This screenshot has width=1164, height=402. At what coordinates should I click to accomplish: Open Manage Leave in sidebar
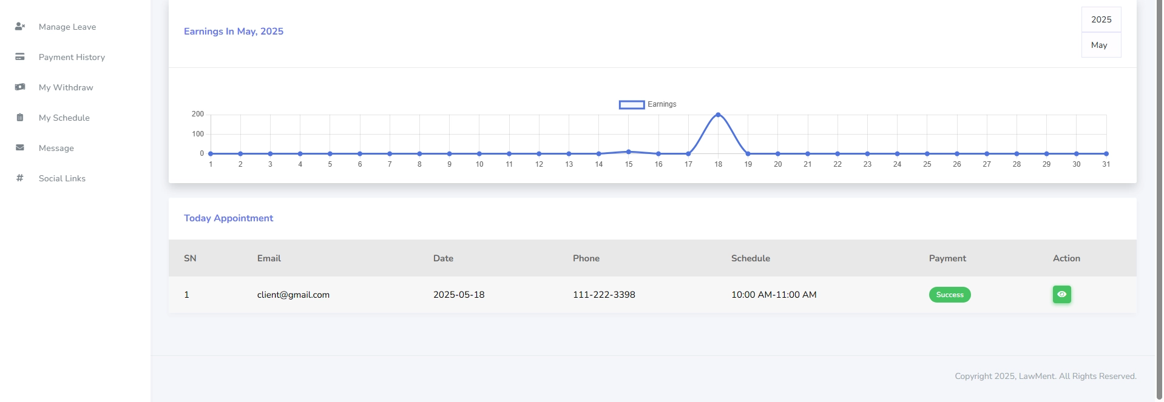[67, 27]
